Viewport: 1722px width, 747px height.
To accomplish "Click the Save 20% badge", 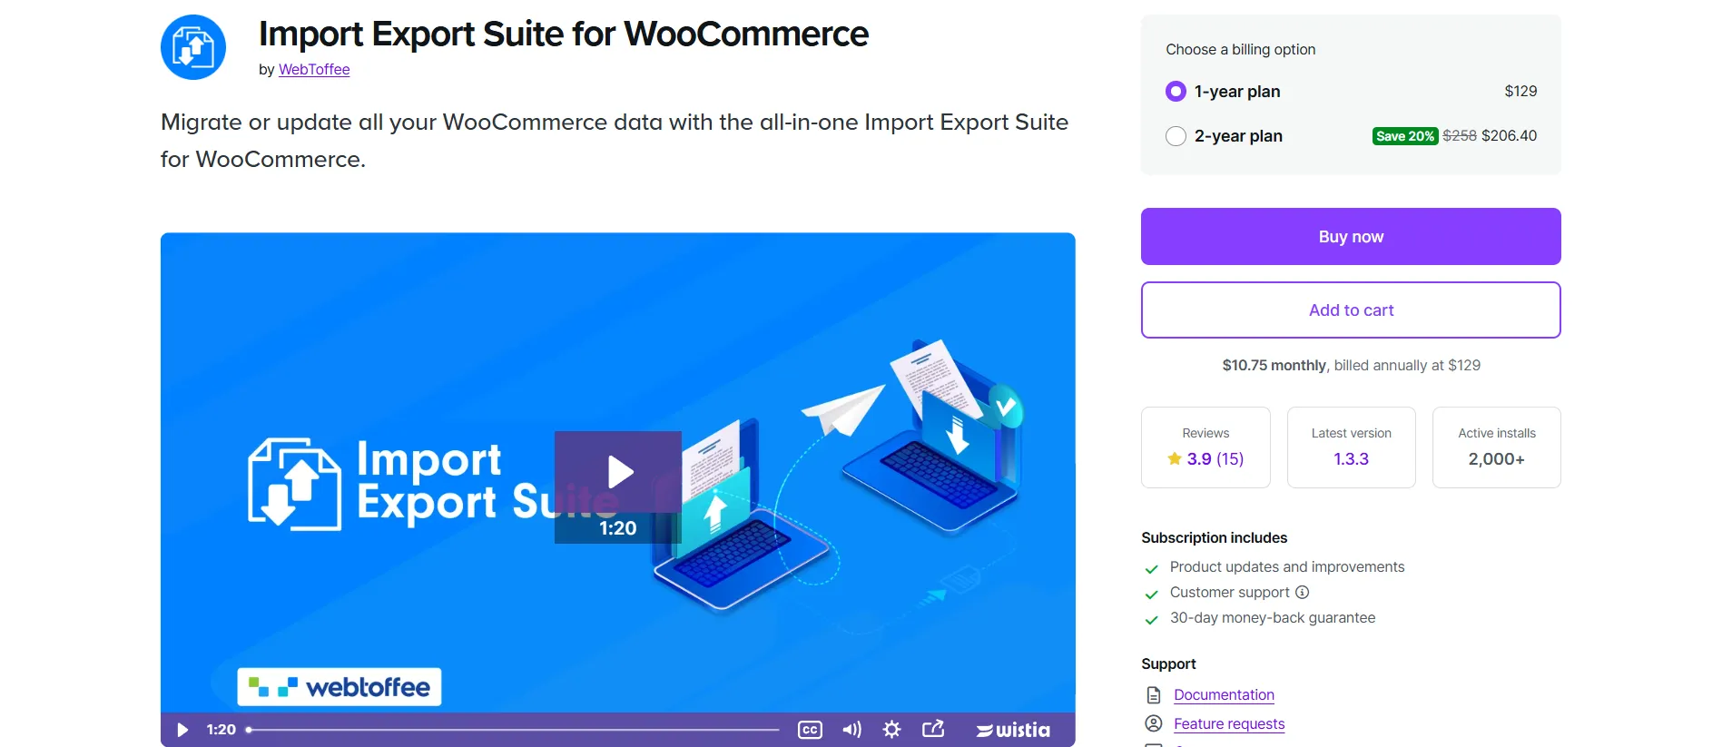I will click(x=1404, y=136).
